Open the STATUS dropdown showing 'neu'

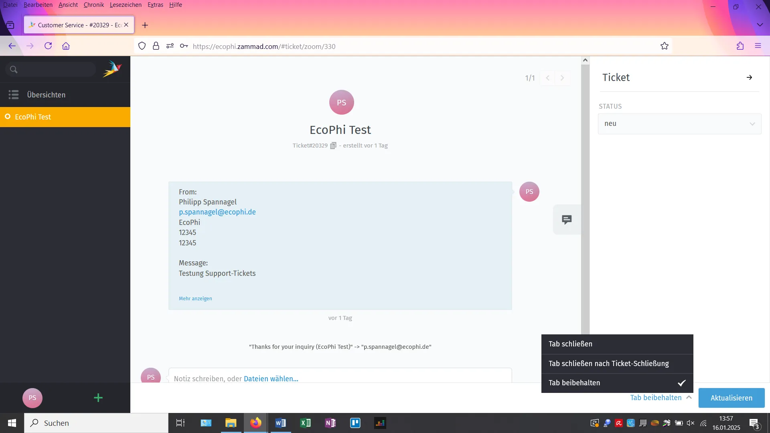click(x=679, y=124)
